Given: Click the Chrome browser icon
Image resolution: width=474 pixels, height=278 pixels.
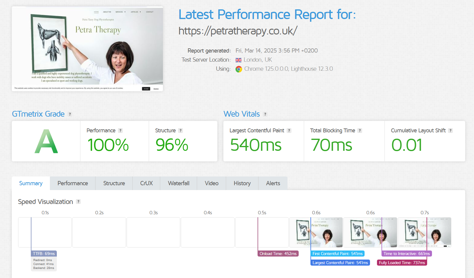Looking at the screenshot, I should [239, 69].
